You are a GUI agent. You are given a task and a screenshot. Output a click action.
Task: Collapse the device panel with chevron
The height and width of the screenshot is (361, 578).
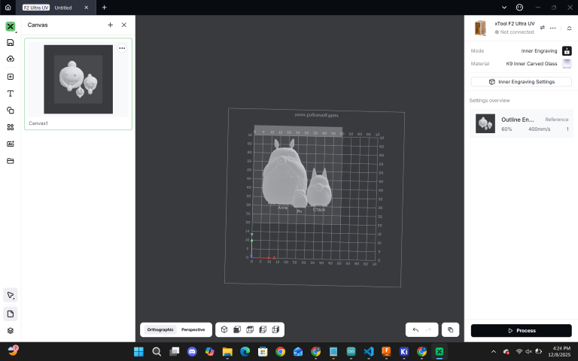point(569,28)
